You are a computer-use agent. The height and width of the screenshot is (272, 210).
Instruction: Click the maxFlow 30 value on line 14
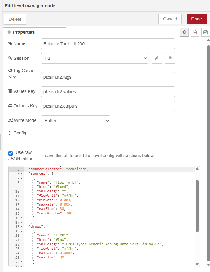pos(62,209)
